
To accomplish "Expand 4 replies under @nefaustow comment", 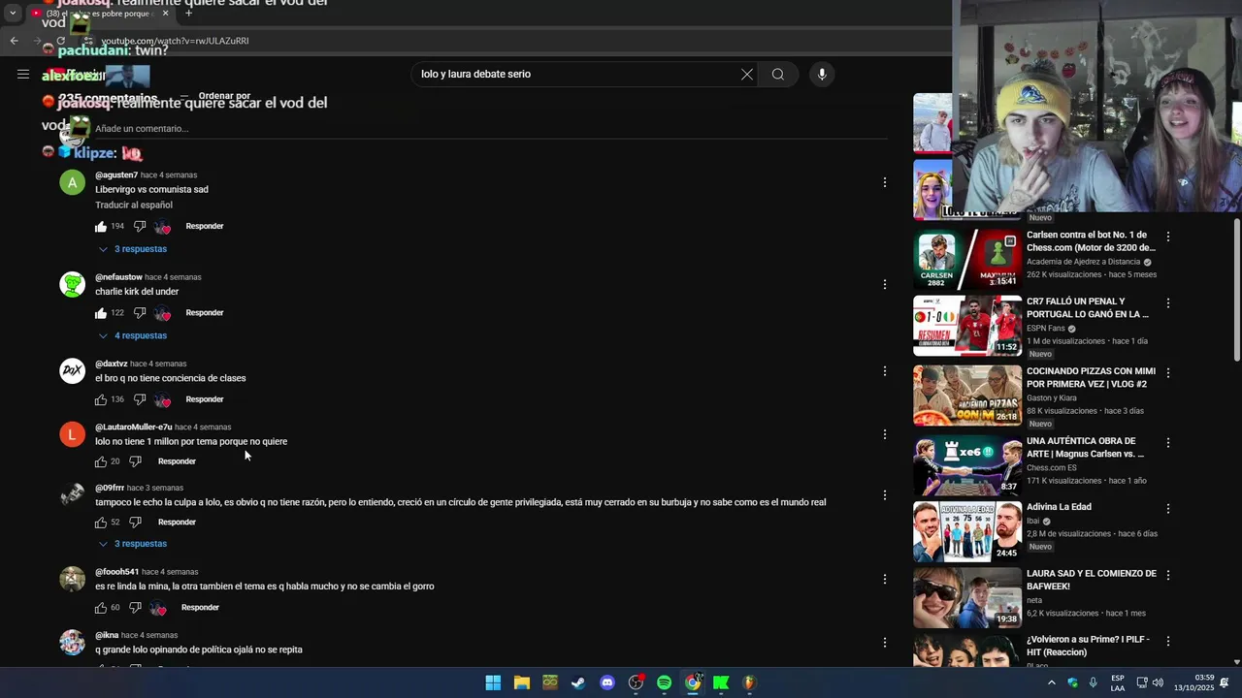I will click(133, 335).
